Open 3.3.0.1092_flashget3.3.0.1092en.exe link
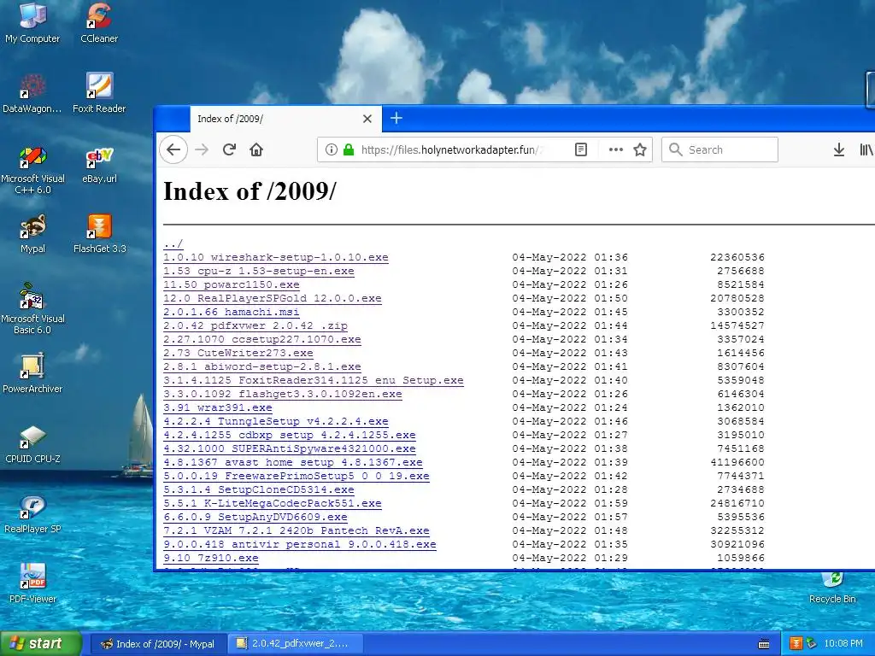 pos(282,394)
